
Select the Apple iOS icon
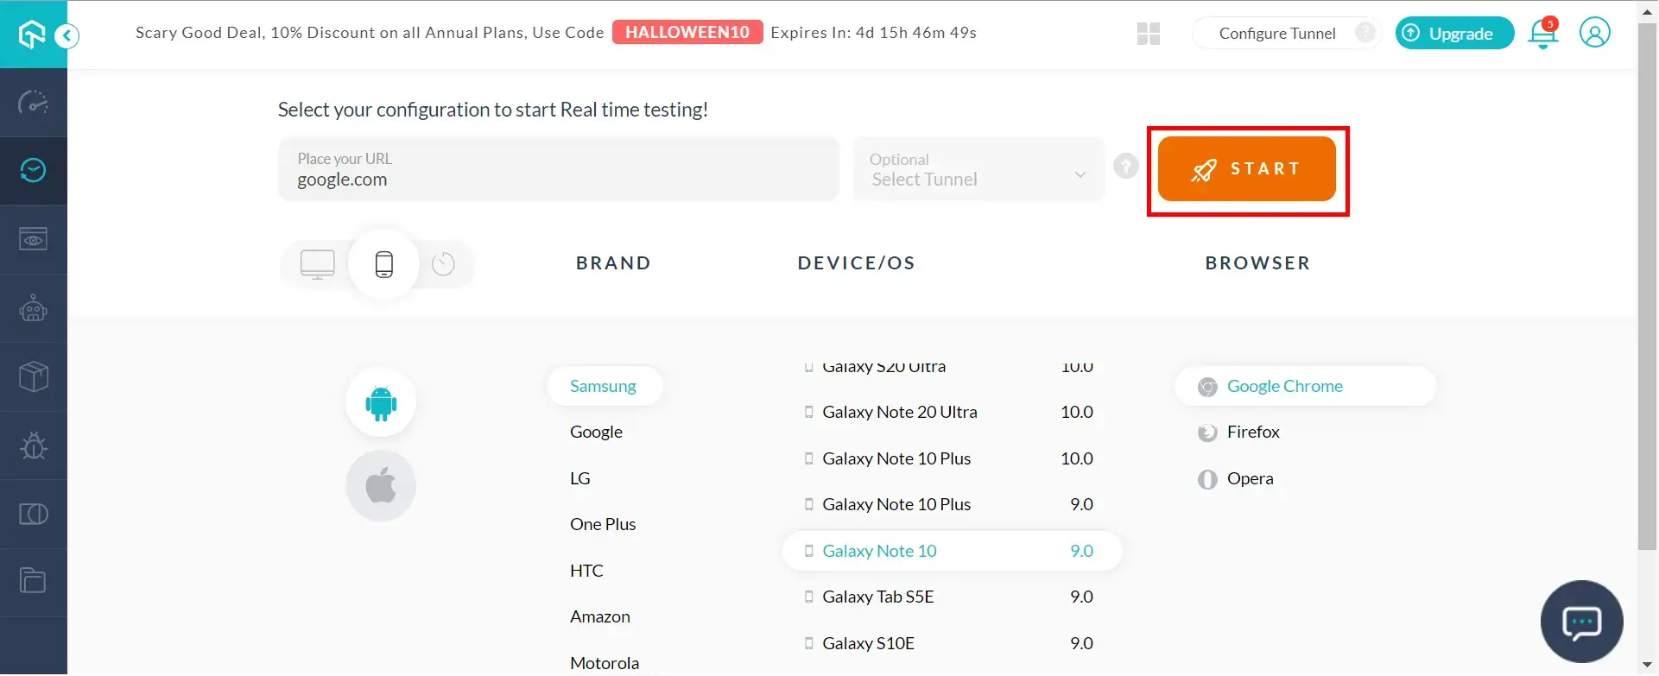click(x=381, y=486)
